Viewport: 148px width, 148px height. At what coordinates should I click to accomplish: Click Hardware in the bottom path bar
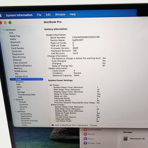pyautogui.click(x=83, y=125)
